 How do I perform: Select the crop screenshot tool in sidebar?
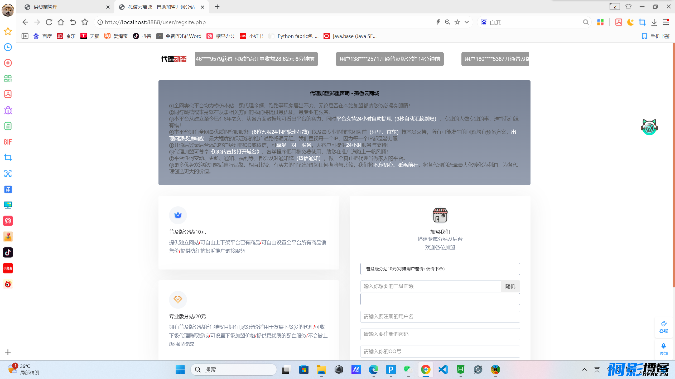click(x=8, y=158)
